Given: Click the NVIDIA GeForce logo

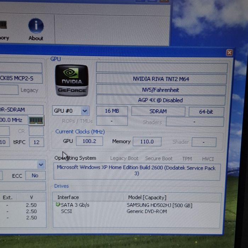Looking at the screenshot, I should (72, 80).
